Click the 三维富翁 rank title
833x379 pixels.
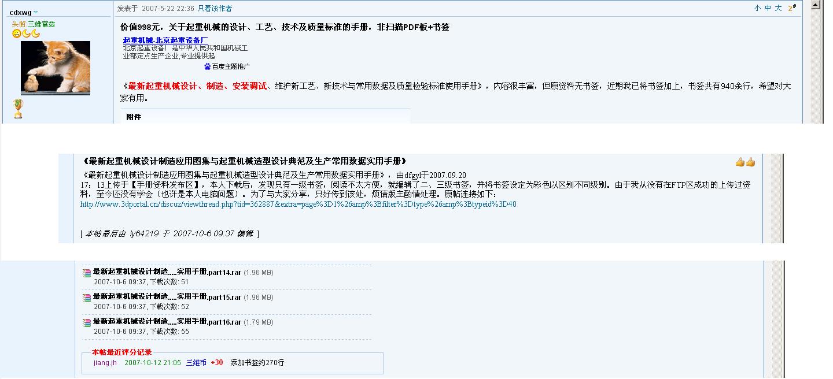pyautogui.click(x=42, y=24)
